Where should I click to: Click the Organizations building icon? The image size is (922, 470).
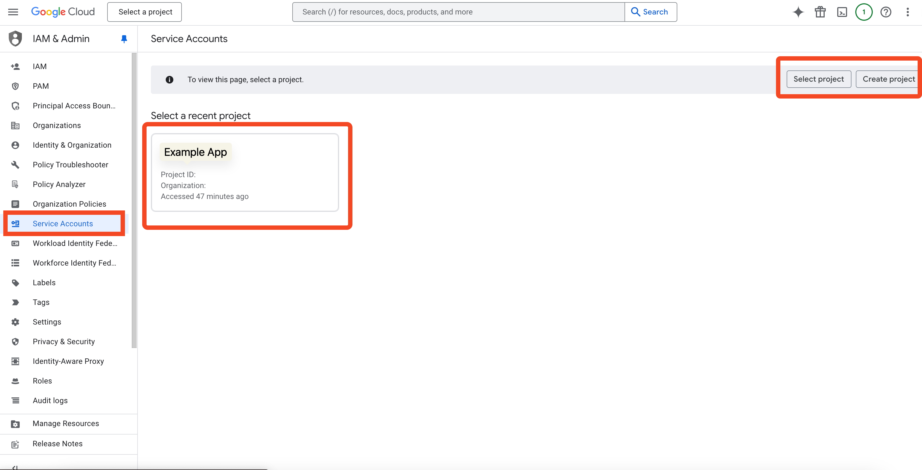(x=15, y=125)
